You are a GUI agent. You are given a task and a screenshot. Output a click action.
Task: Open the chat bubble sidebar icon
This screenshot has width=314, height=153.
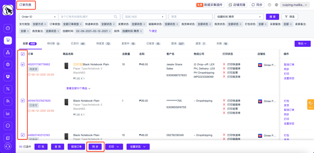pyautogui.click(x=8, y=126)
